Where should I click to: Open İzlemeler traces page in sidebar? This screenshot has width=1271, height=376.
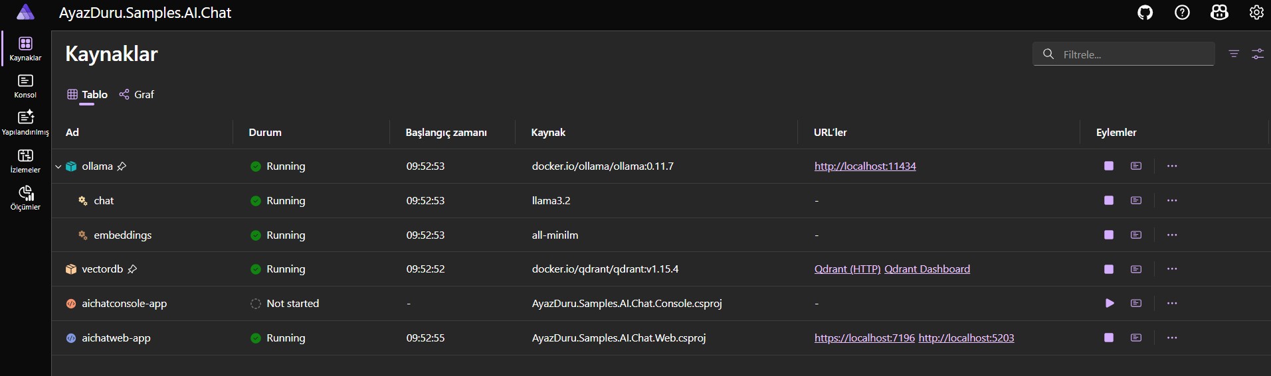(x=25, y=161)
